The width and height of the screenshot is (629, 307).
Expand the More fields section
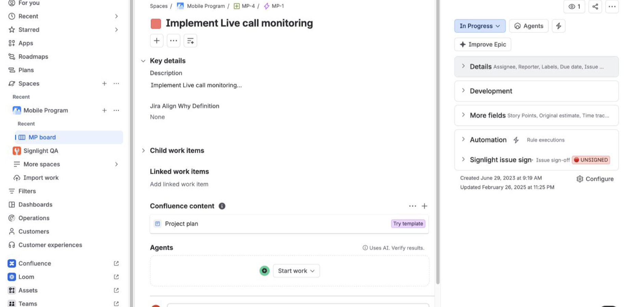click(x=536, y=115)
